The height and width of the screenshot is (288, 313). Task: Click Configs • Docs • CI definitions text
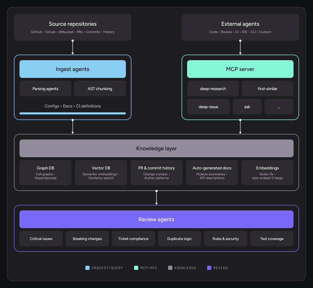pos(73,106)
